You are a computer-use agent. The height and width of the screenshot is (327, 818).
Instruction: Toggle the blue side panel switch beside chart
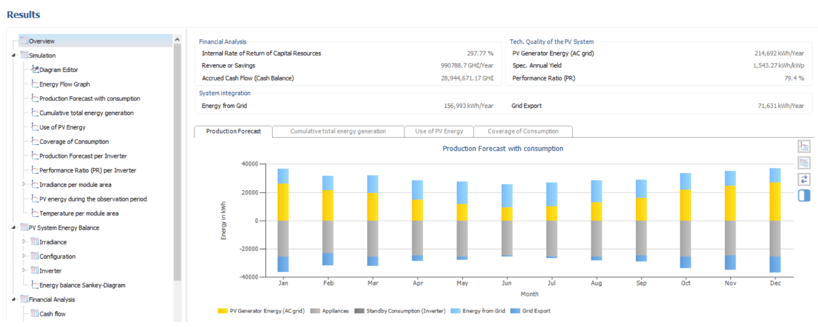(x=804, y=195)
